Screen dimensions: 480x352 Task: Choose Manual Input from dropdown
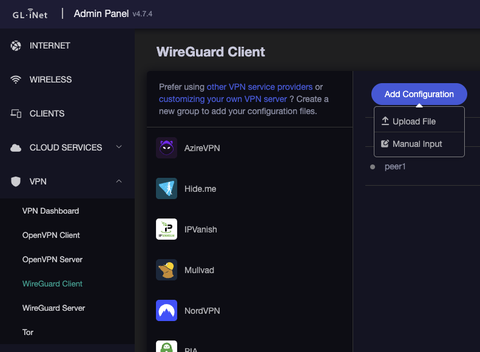[419, 144]
